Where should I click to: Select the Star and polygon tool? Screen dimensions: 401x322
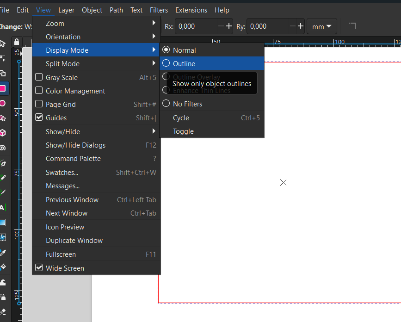3,118
